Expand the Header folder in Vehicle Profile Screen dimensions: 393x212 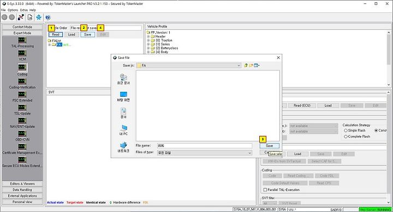pyautogui.click(x=148, y=37)
